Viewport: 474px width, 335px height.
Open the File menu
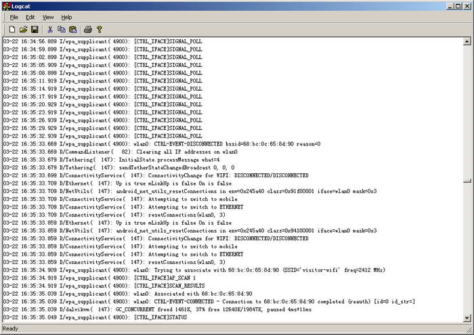pyautogui.click(x=14, y=17)
